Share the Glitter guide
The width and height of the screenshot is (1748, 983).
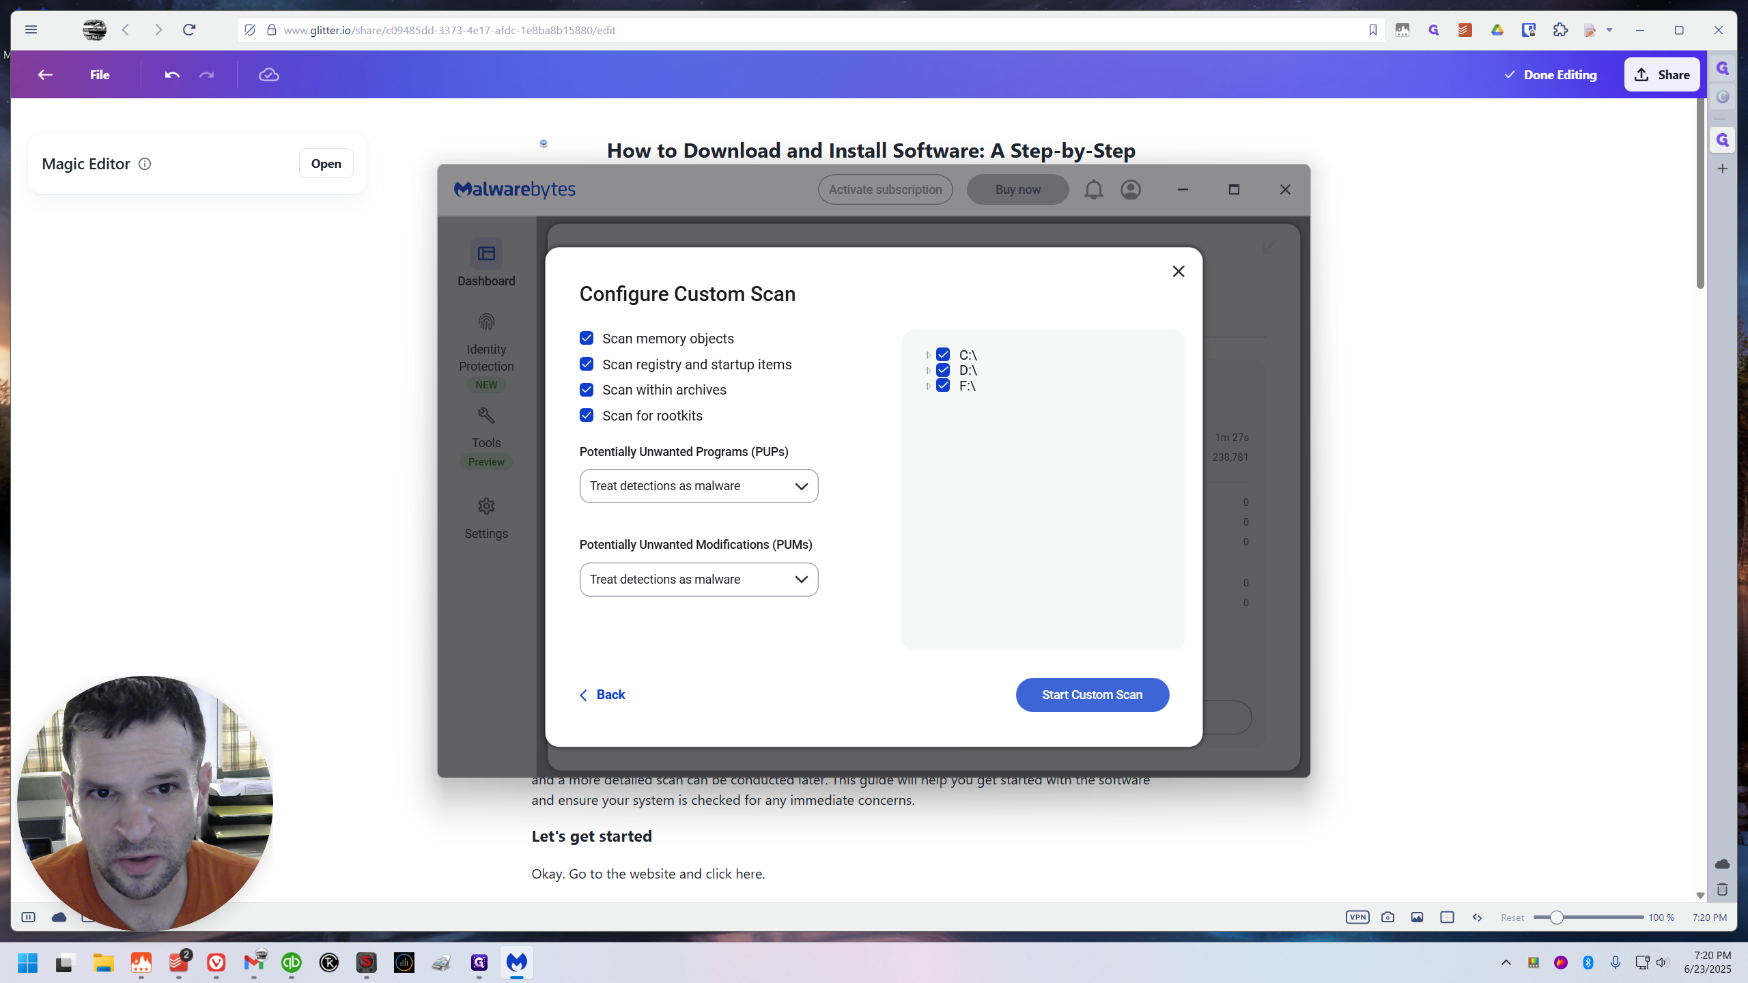(x=1662, y=75)
